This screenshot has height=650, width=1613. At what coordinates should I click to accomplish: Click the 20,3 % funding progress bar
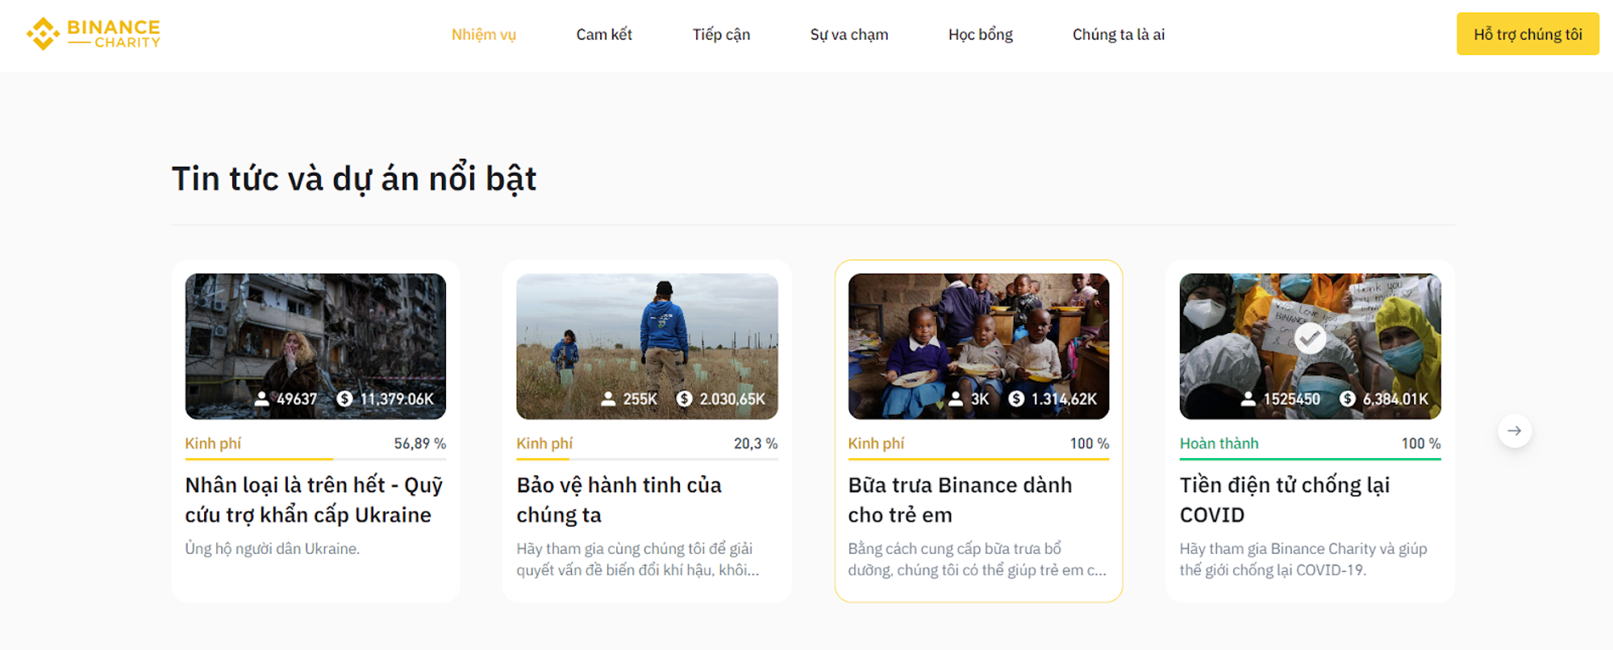point(647,459)
